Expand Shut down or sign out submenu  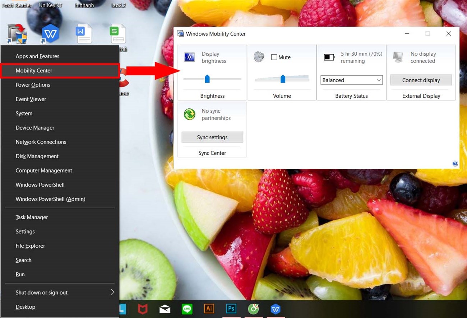(x=112, y=293)
